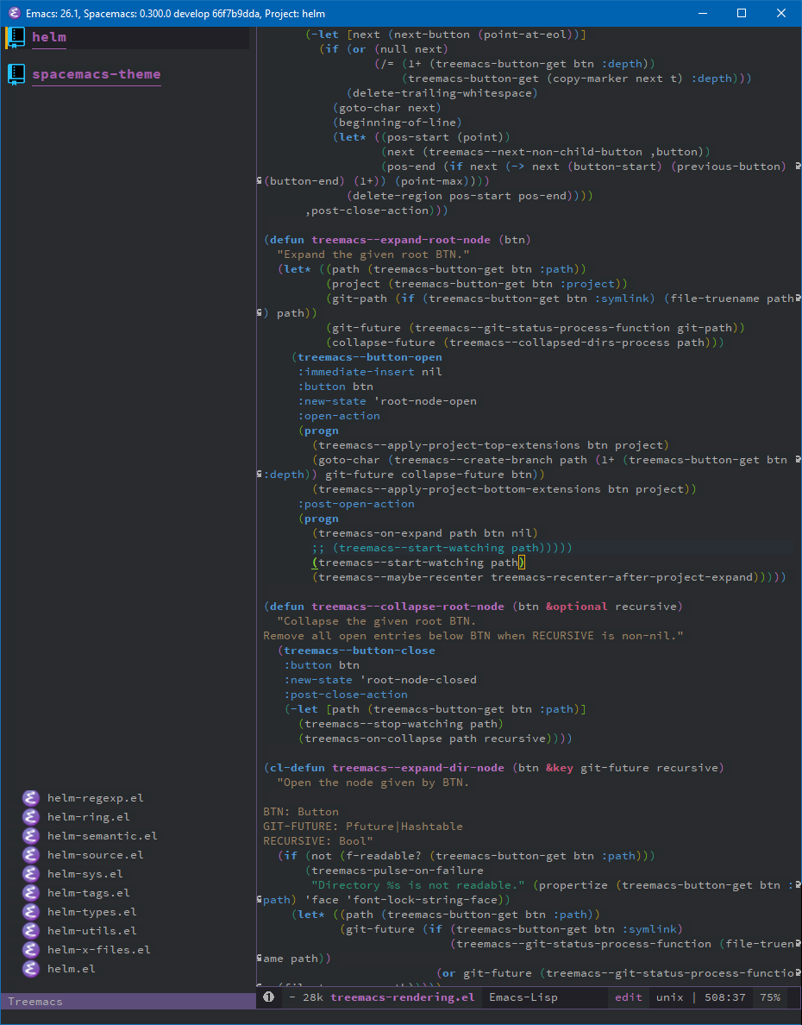Maximize the Emacs window
Viewport: 802px width, 1025px height.
[x=742, y=13]
